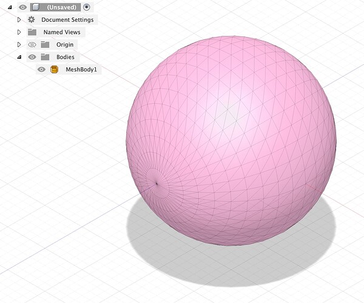Click the component cube icon beside (Unsaved)
This screenshot has height=303, width=364.
click(36, 7)
